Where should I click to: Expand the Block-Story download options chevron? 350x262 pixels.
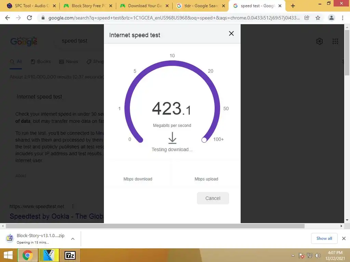coord(72,239)
